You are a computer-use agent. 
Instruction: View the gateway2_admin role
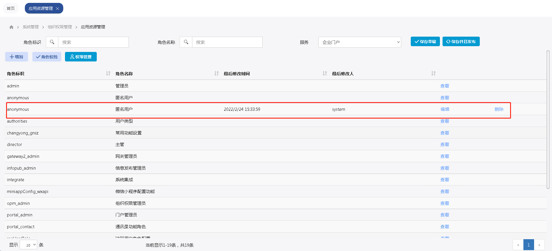(x=445, y=156)
